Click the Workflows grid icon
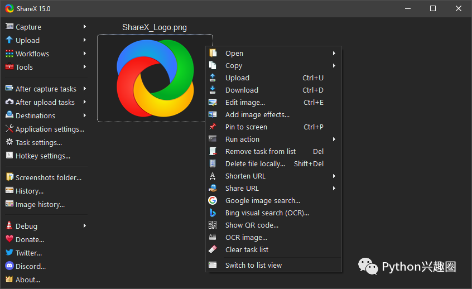This screenshot has height=289, width=472. tap(9, 54)
